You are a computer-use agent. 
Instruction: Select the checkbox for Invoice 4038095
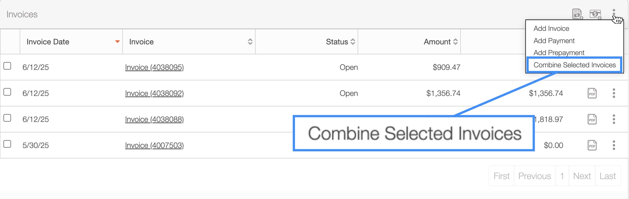[7, 66]
